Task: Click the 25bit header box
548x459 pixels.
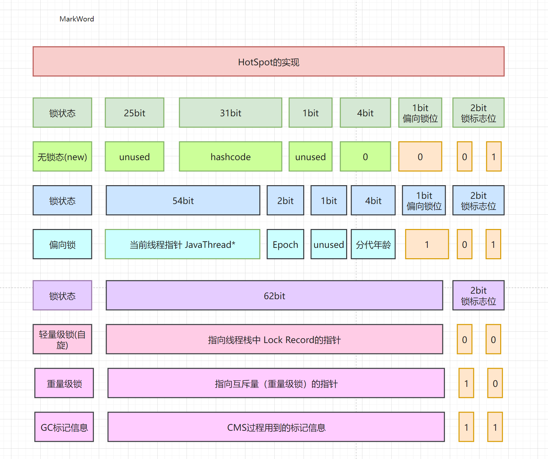Action: (135, 112)
